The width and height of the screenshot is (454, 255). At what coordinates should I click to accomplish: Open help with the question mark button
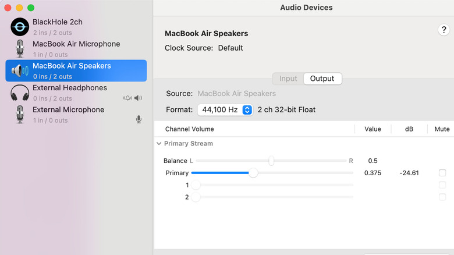coord(442,30)
